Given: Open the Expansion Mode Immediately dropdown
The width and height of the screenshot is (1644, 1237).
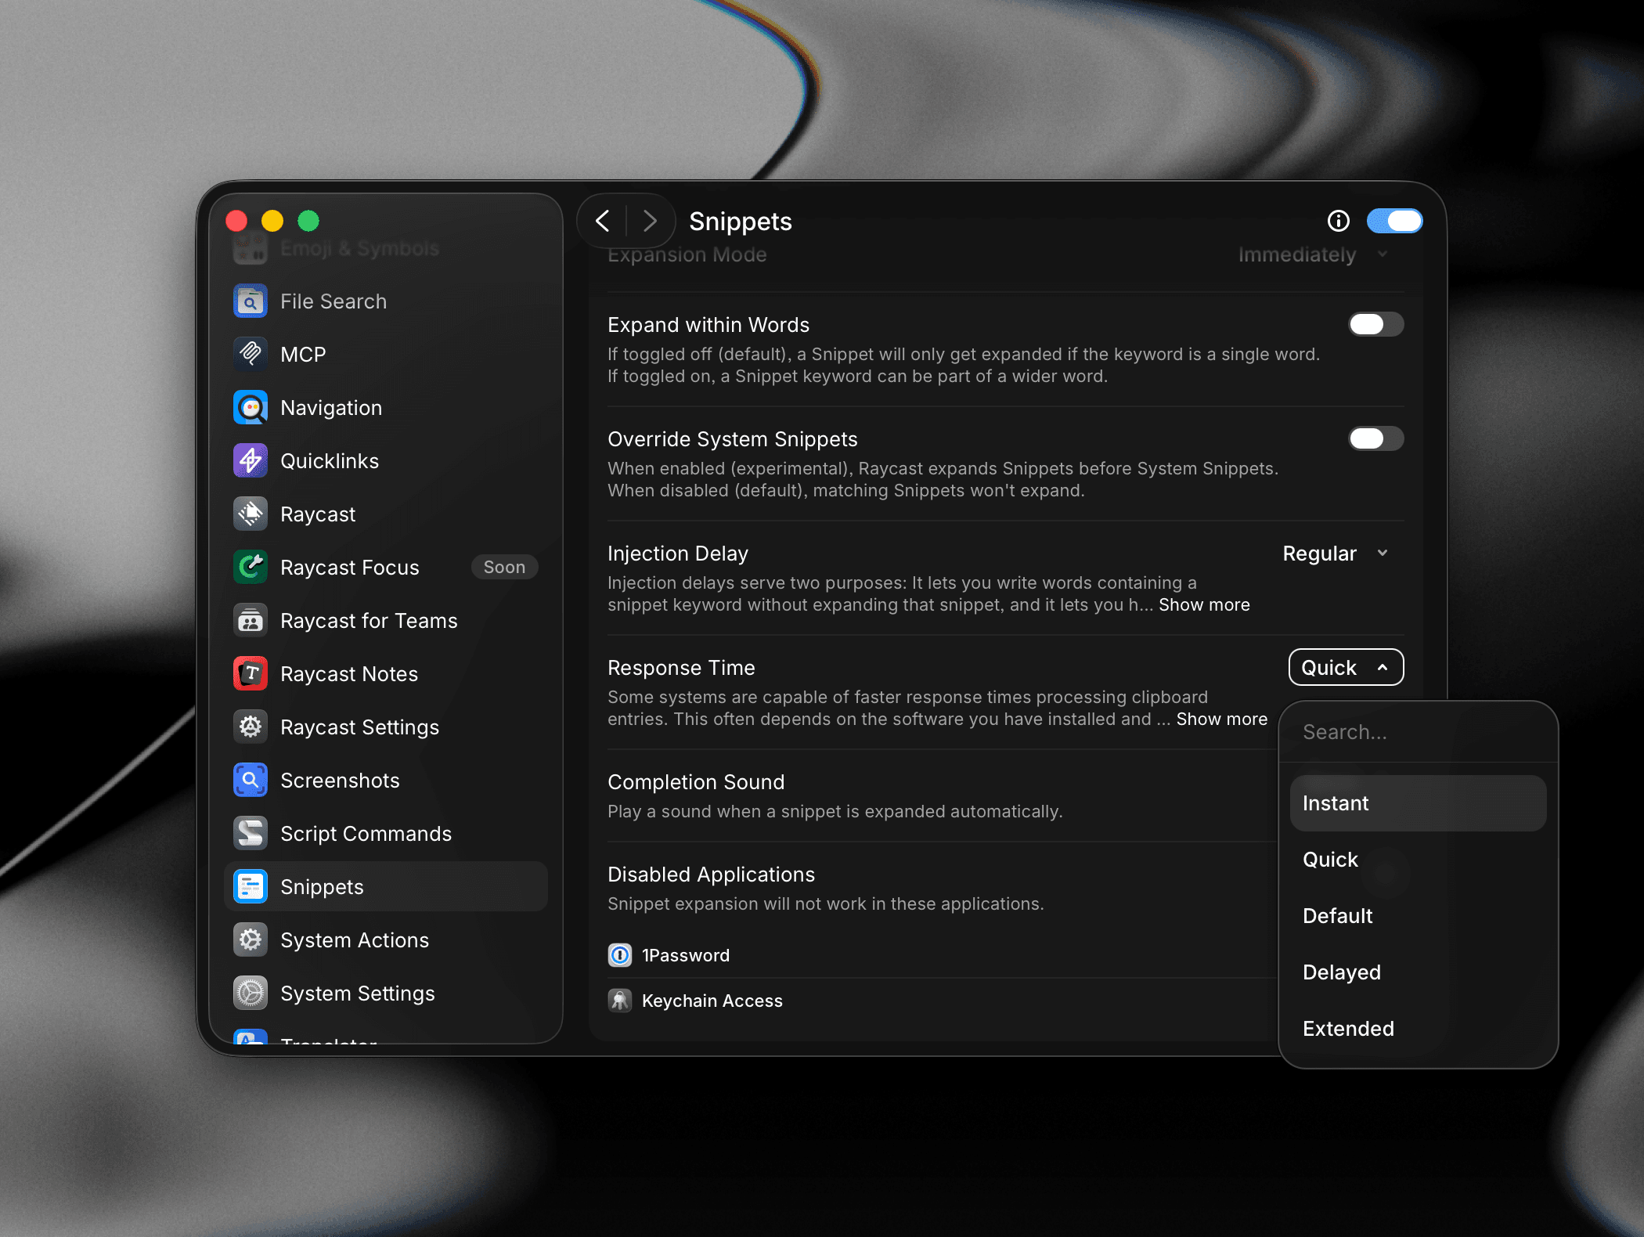Looking at the screenshot, I should pos(1314,255).
